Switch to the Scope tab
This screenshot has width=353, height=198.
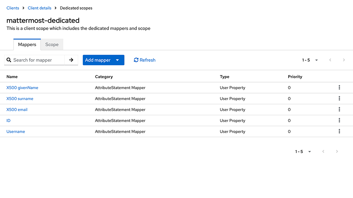pos(52,44)
